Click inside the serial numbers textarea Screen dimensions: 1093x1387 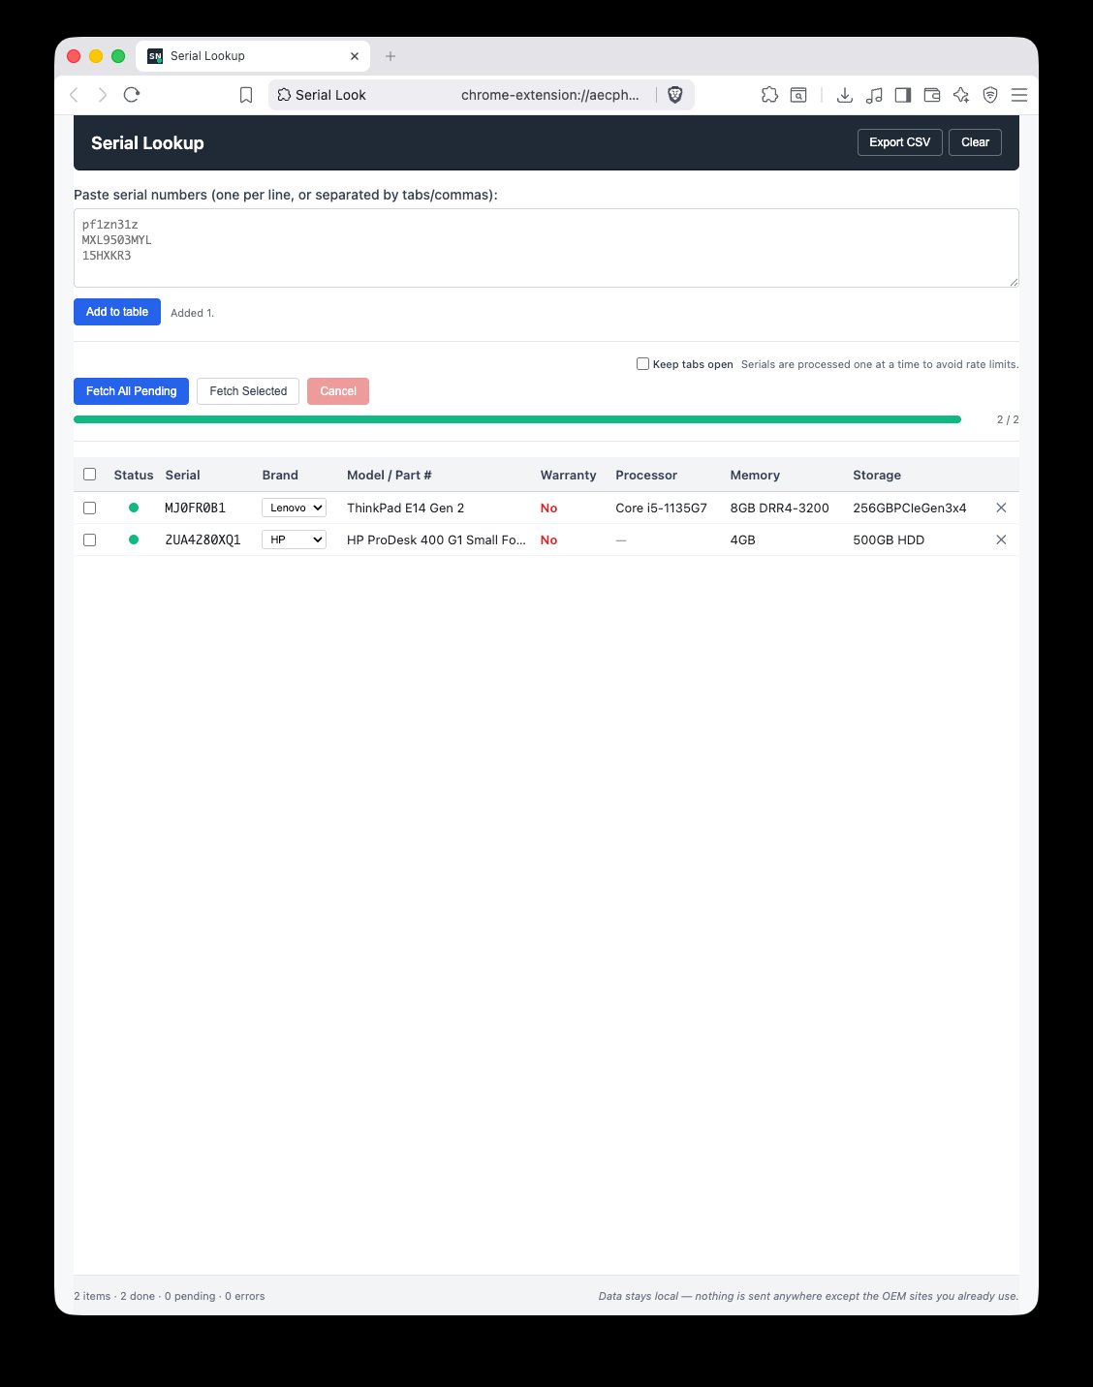click(546, 248)
